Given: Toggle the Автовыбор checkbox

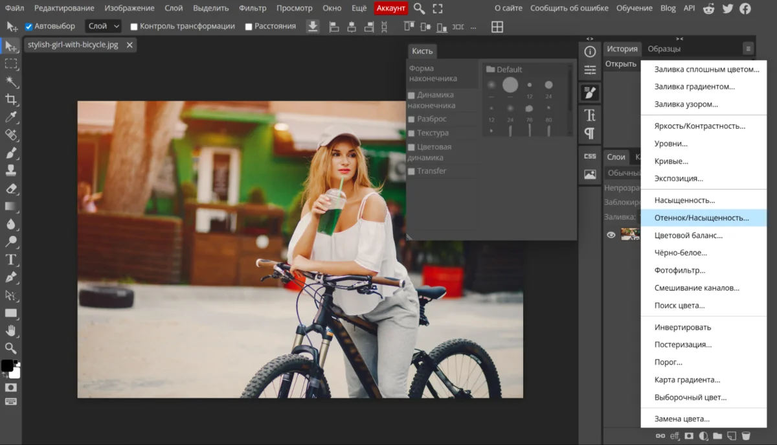Looking at the screenshot, I should pyautogui.click(x=28, y=27).
